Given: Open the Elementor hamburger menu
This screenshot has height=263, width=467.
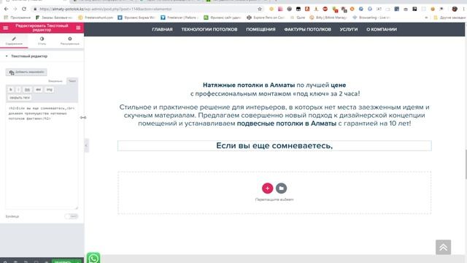Looking at the screenshot, I should point(6,28).
